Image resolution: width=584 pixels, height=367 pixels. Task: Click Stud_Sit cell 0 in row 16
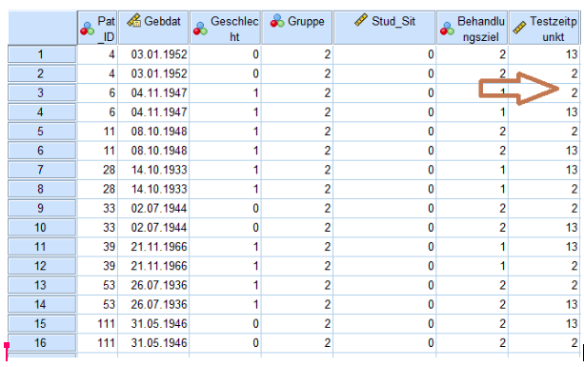[385, 343]
